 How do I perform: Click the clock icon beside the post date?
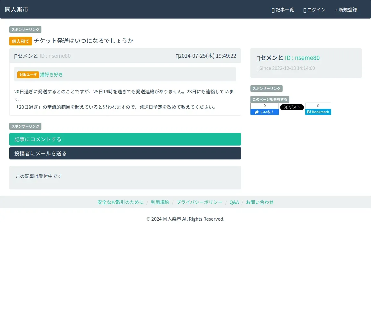tap(177, 56)
